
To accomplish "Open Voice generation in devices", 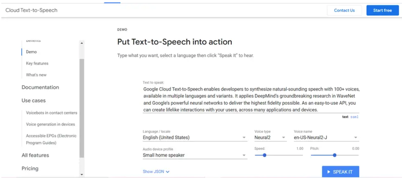I will click(x=50, y=124).
